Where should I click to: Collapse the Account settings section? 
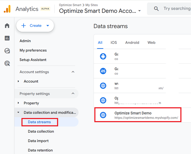coord(73,72)
